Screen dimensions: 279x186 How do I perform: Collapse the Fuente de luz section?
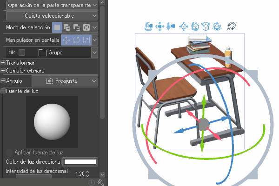pos(3,91)
